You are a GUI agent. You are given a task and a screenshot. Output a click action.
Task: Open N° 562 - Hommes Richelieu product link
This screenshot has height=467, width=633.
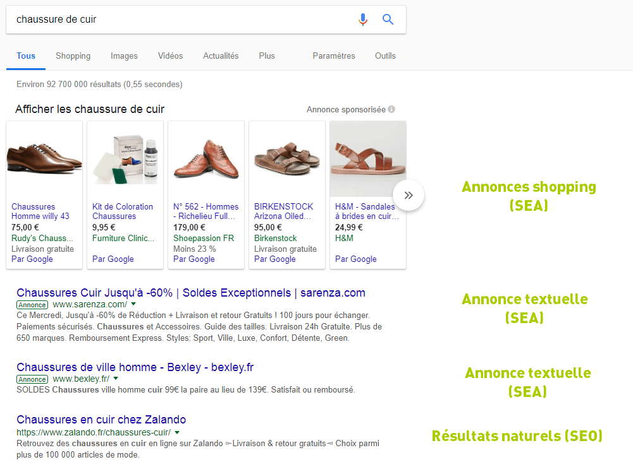206,211
